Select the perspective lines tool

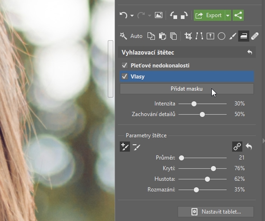point(199,36)
